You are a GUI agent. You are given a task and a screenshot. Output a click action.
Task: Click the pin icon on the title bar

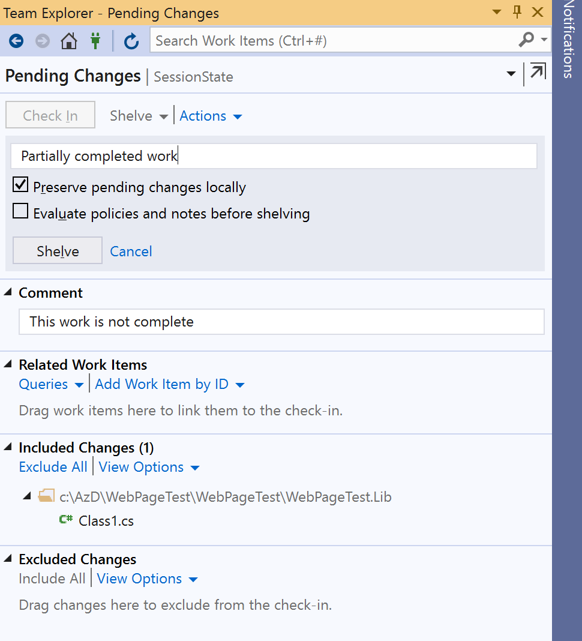[x=517, y=12]
